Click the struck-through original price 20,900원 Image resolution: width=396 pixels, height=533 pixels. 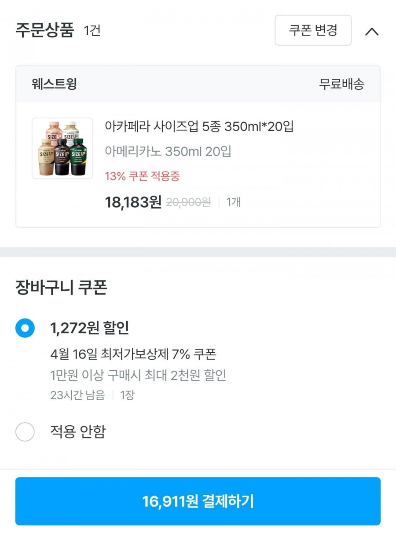(188, 202)
